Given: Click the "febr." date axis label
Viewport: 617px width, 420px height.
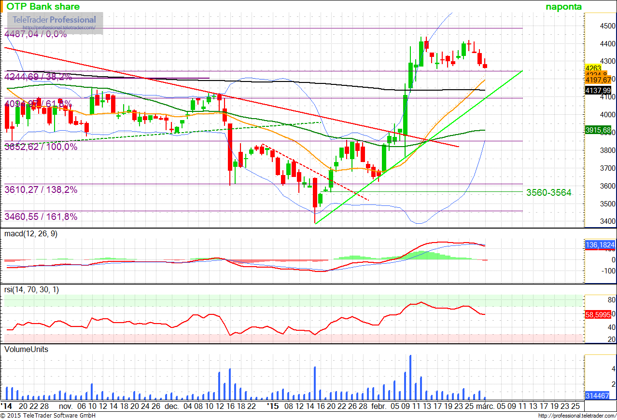Looking at the screenshot, I should [x=379, y=406].
